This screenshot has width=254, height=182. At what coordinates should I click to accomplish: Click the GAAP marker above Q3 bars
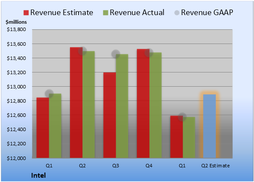(116, 54)
